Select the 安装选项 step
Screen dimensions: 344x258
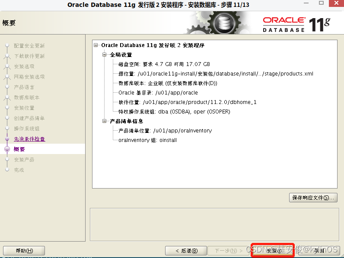pyautogui.click(x=24, y=66)
